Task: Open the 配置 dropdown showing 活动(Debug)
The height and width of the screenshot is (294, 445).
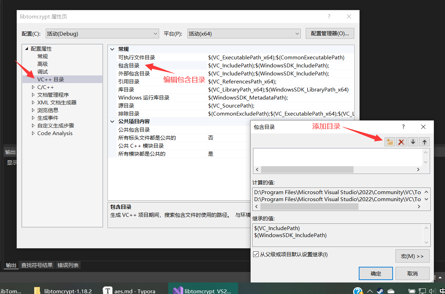Action: coord(156,33)
